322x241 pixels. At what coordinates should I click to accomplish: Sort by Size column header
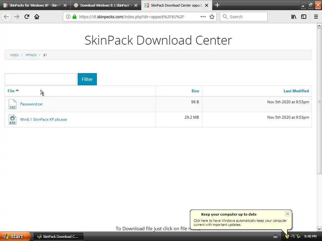[195, 91]
